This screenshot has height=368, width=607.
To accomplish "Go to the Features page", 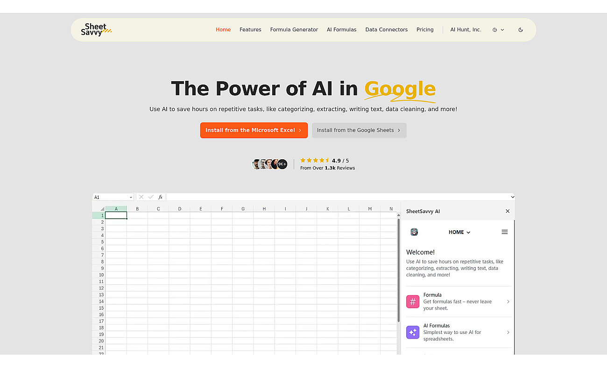I will pyautogui.click(x=250, y=29).
